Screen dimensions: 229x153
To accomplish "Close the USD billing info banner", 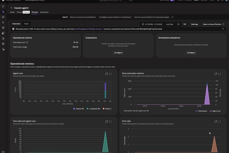I will point(223,29).
